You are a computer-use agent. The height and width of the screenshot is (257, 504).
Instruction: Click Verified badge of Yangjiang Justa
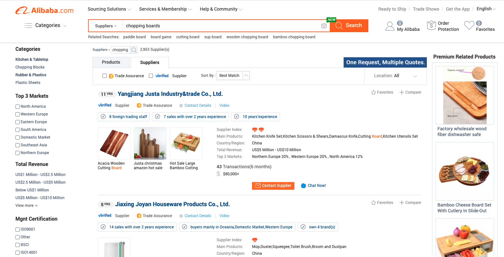point(105,105)
